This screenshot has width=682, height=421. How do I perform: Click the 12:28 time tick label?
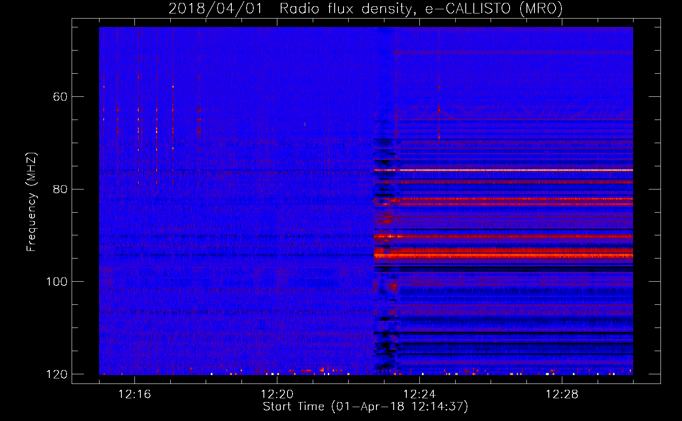click(x=562, y=394)
